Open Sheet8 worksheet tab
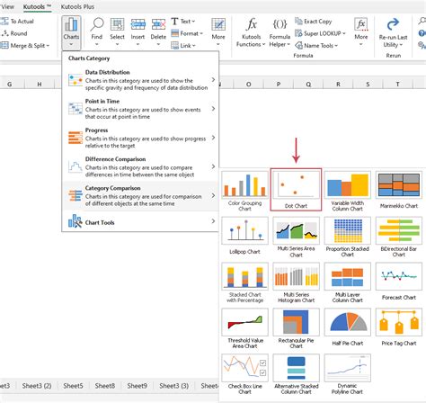This screenshot has height=403, width=426. (x=105, y=386)
